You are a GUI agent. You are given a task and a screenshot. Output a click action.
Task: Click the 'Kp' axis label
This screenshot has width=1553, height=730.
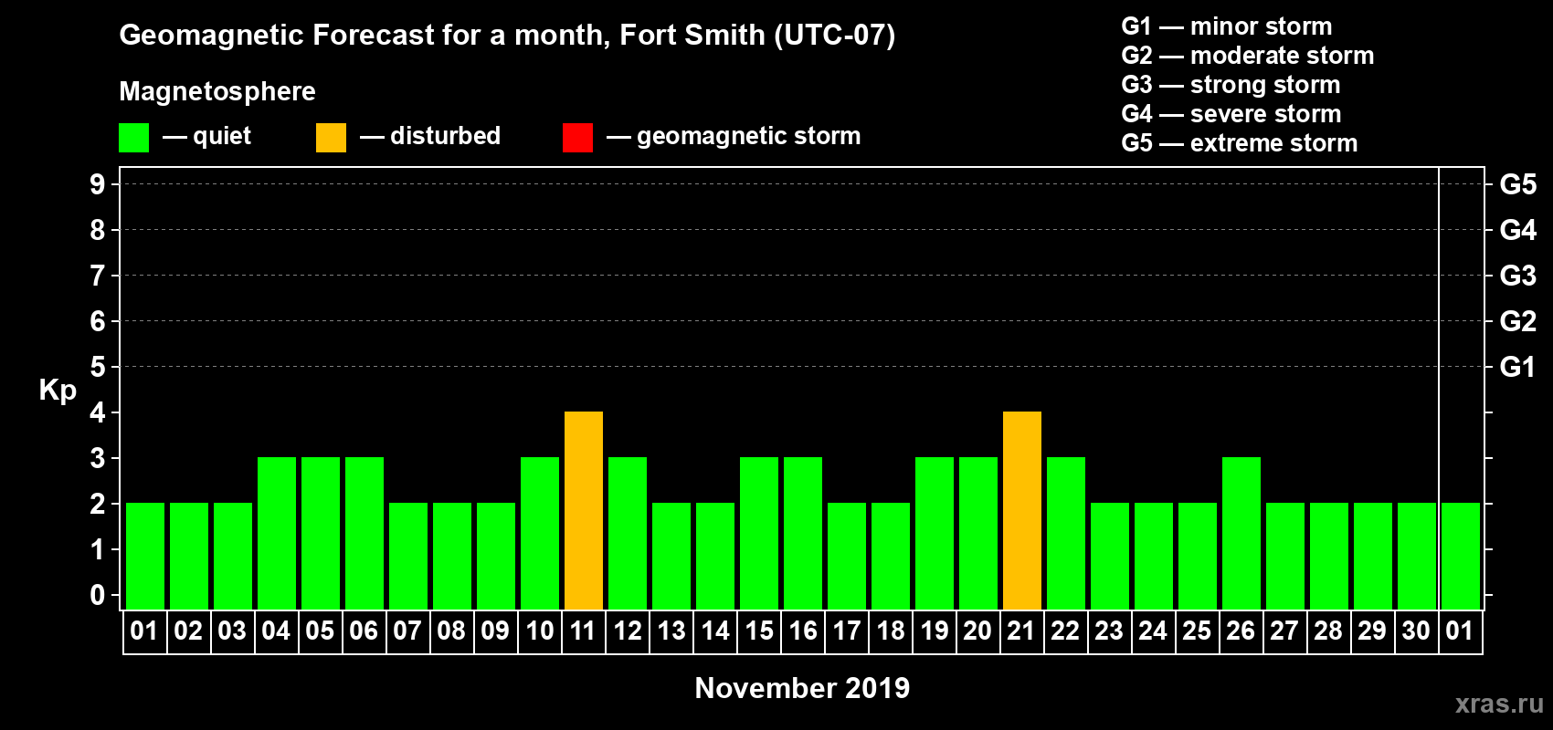pos(58,391)
